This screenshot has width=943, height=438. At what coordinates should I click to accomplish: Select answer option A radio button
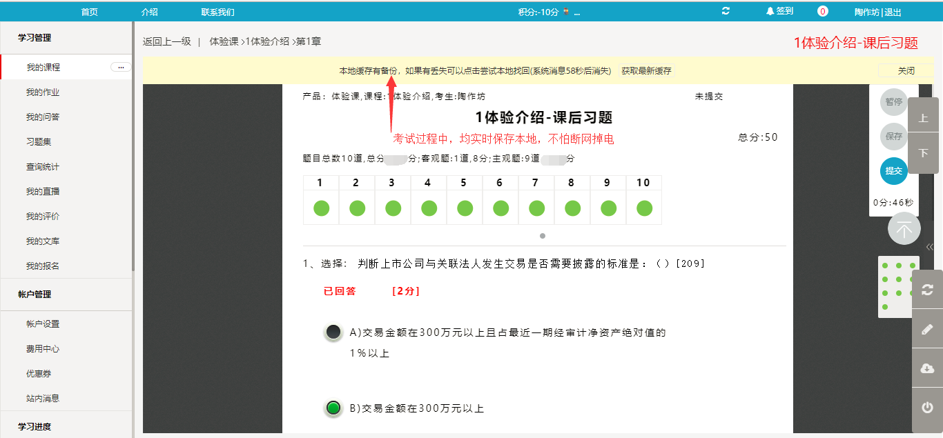coord(333,332)
